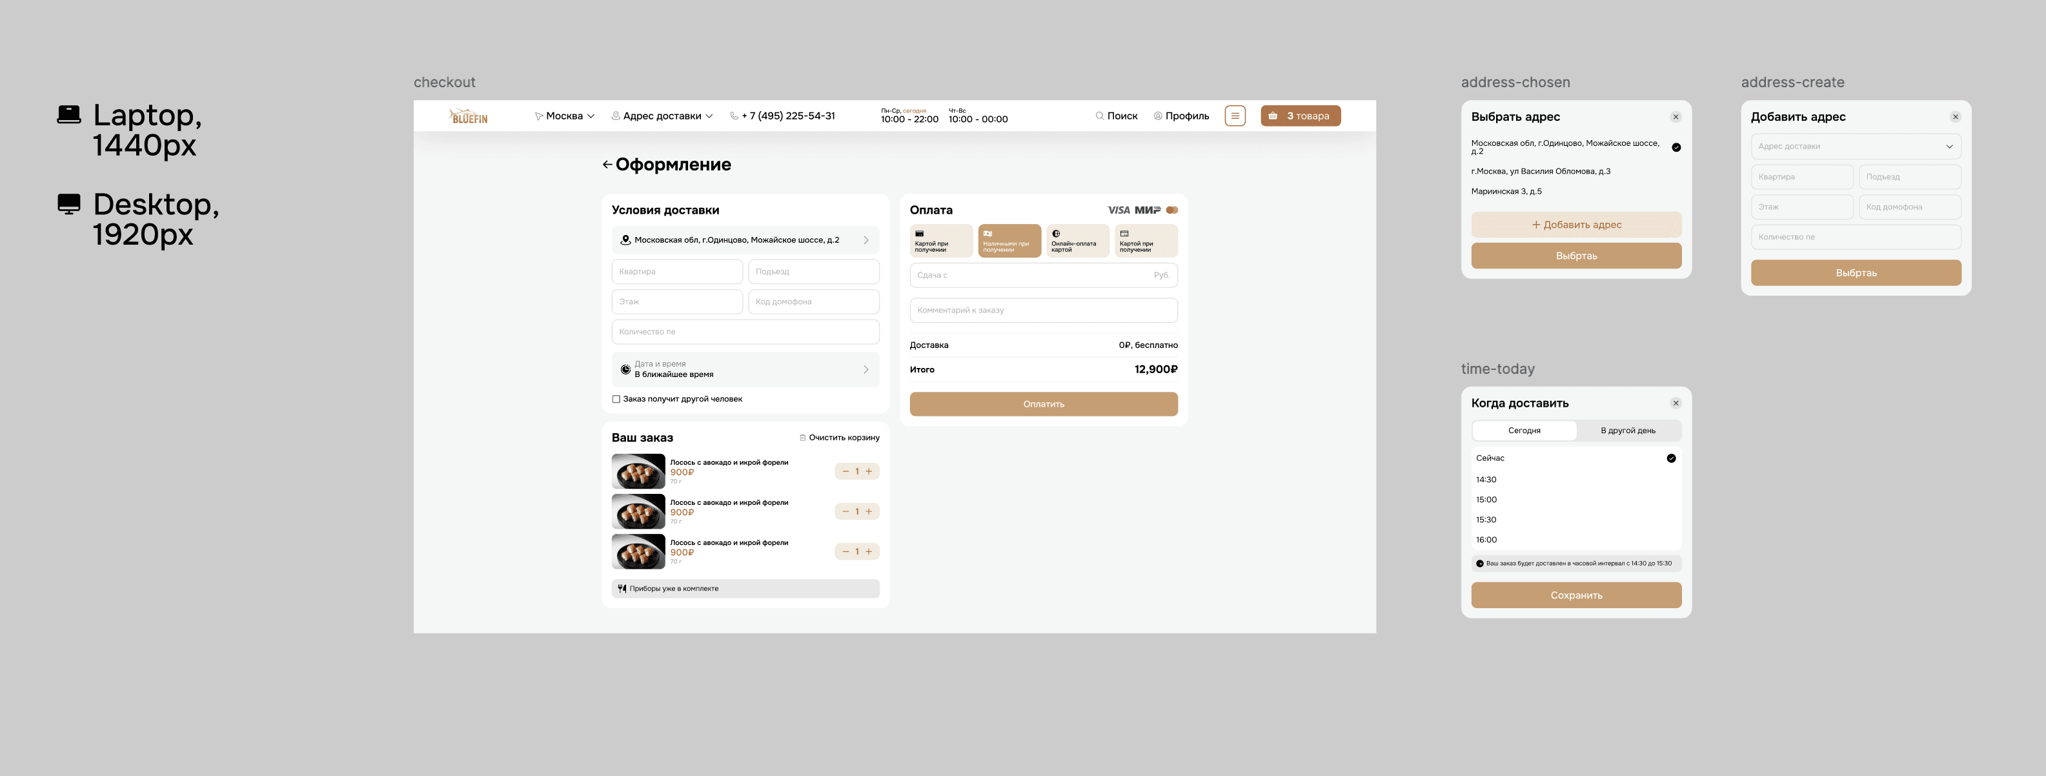Expand the Дата и время row

745,369
